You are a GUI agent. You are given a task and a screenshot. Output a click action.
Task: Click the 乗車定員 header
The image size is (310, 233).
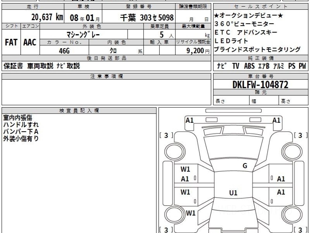(159, 26)
